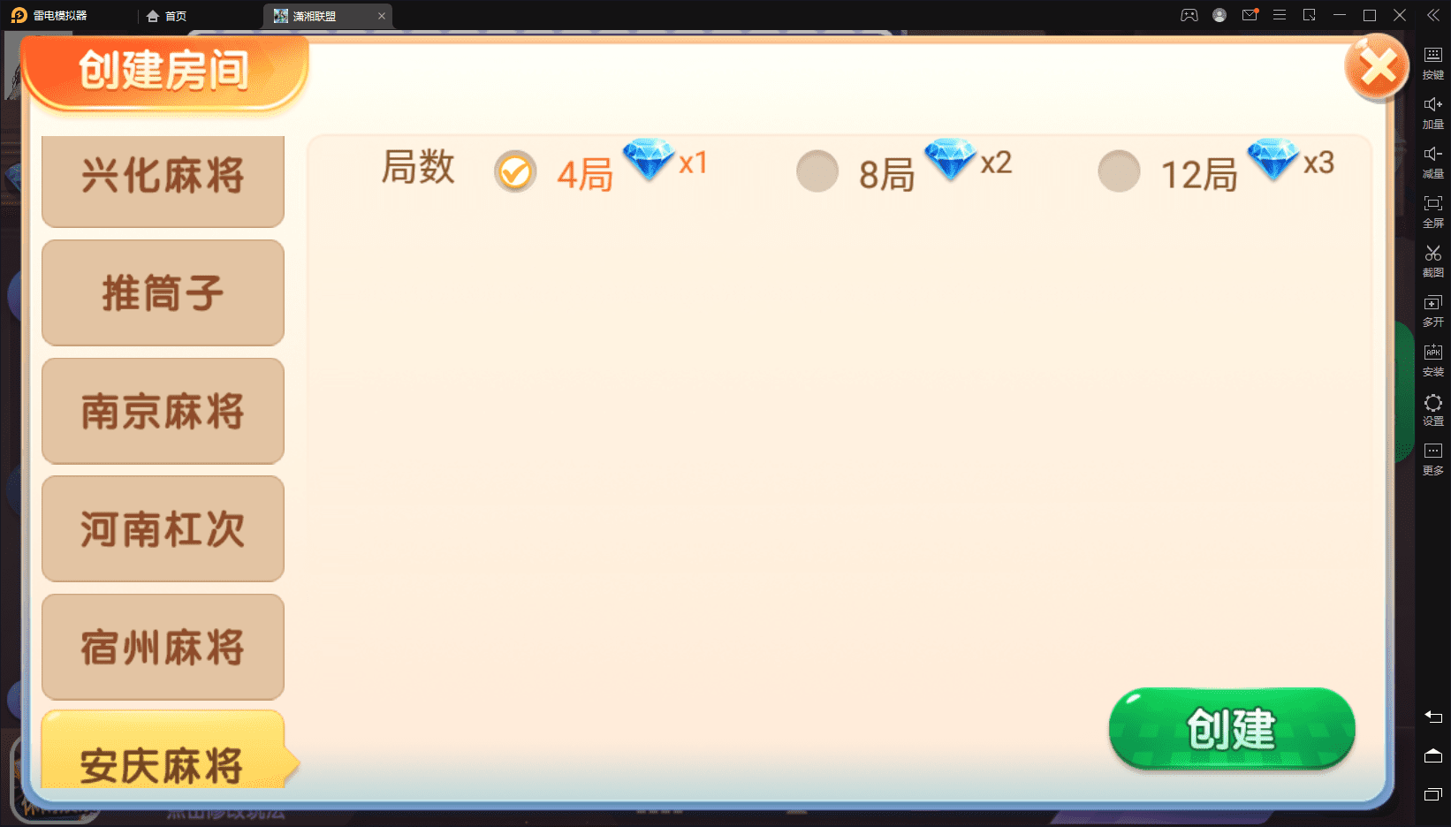This screenshot has width=1451, height=827.
Task: Open the keyboard mapping (按键) tool
Action: [x=1432, y=62]
